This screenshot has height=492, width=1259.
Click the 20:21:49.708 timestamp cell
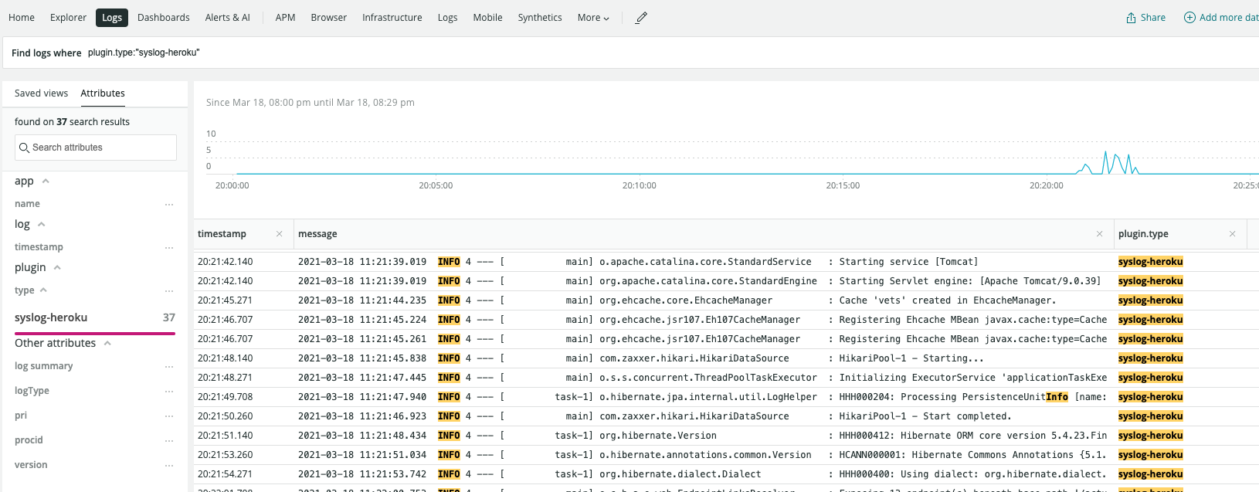pos(226,397)
